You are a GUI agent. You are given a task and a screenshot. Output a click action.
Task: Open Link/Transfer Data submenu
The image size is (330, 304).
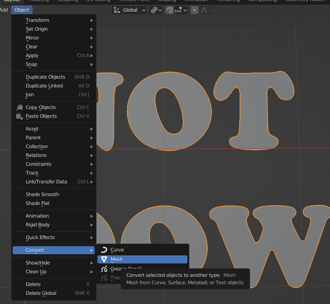point(54,182)
